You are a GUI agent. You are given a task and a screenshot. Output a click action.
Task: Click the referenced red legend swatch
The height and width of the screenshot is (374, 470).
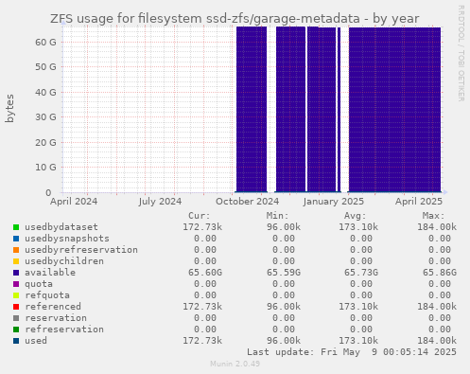point(16,307)
